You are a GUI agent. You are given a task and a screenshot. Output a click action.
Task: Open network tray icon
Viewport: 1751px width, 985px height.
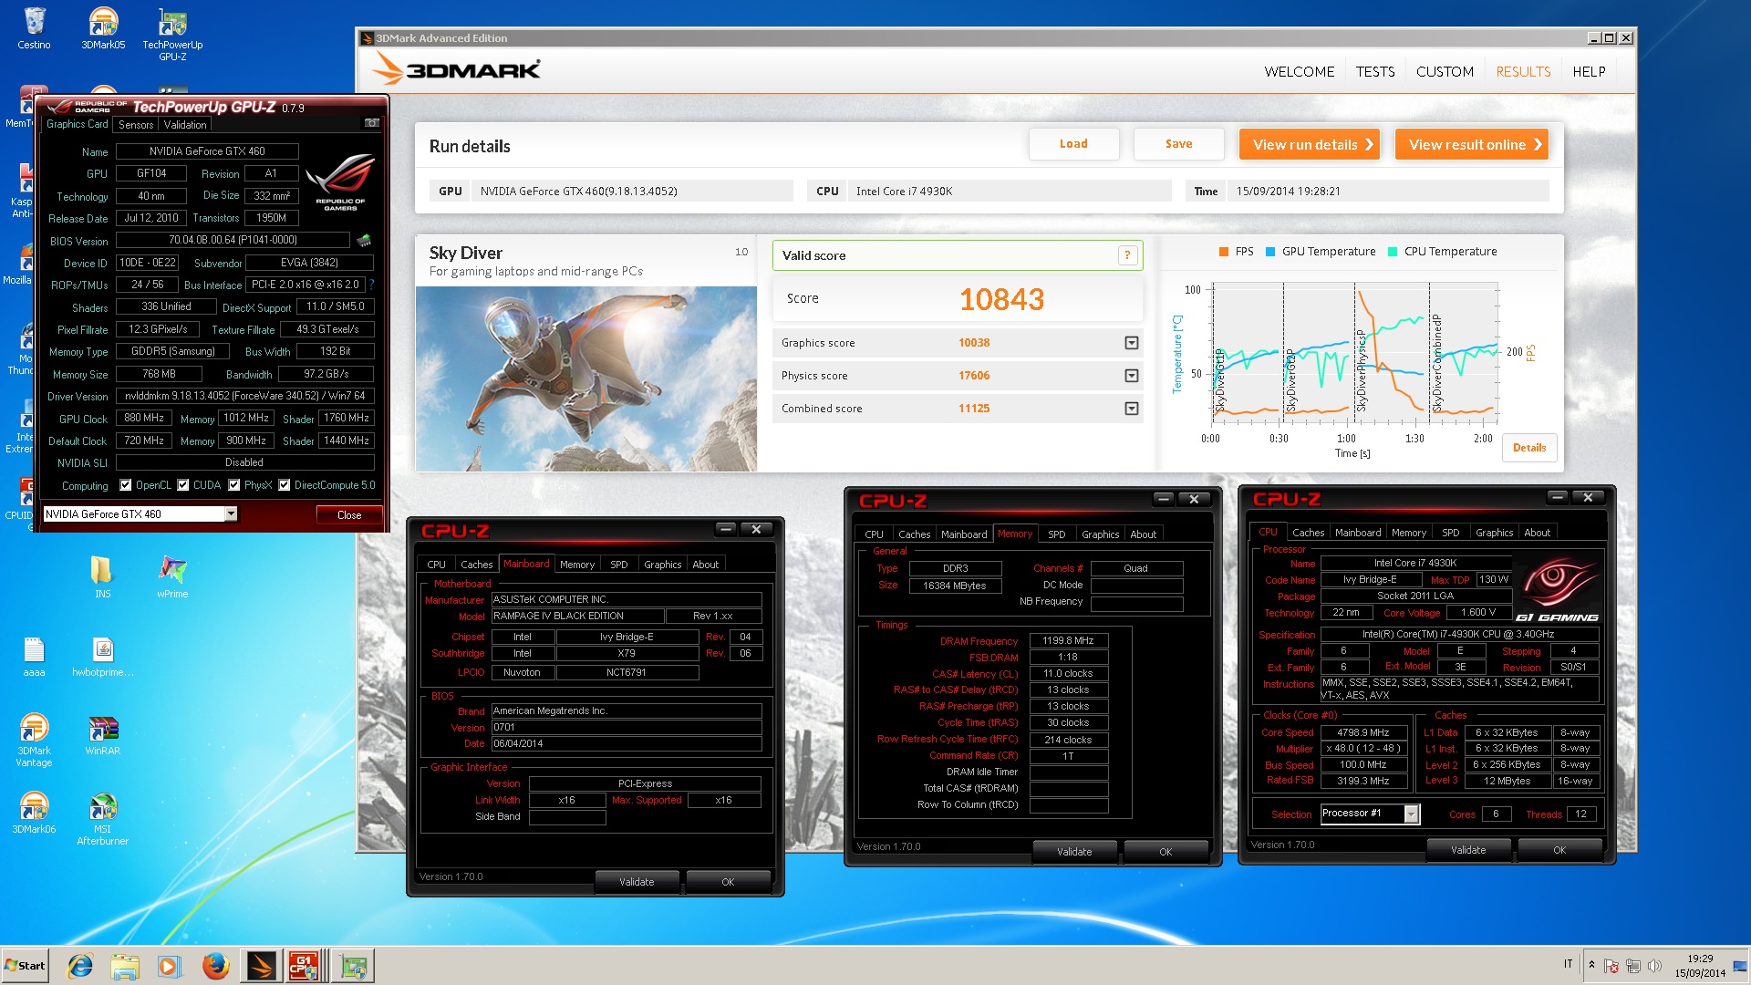tap(1633, 966)
